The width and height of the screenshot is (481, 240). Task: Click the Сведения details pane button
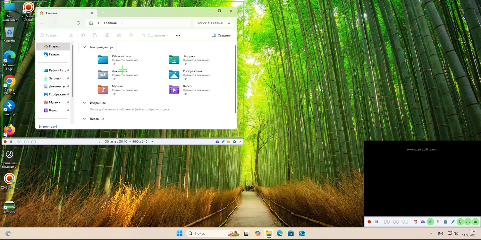pos(222,36)
